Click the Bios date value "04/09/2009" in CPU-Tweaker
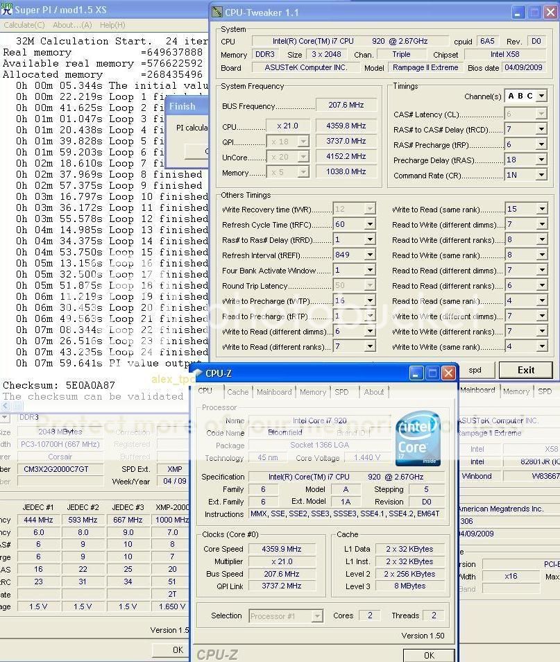Image resolution: width=560 pixels, height=662 pixels. 523,67
